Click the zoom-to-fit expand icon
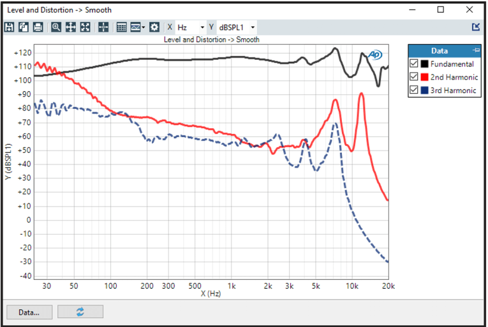 click(x=85, y=27)
